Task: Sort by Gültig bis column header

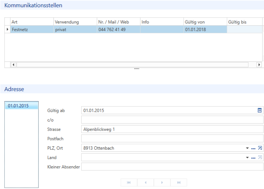Action: [245, 22]
